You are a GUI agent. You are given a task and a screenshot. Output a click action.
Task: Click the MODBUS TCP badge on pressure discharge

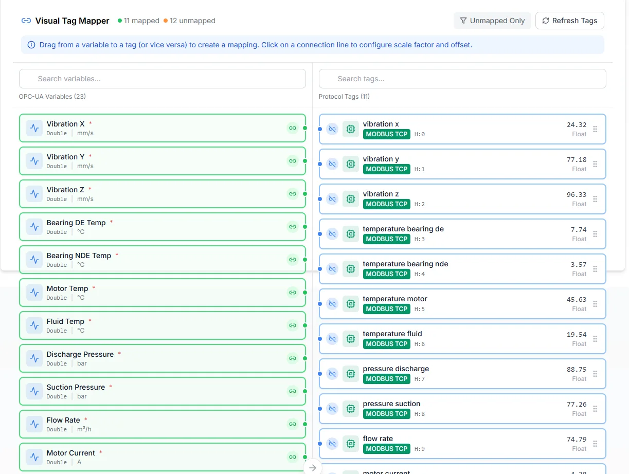(x=387, y=379)
